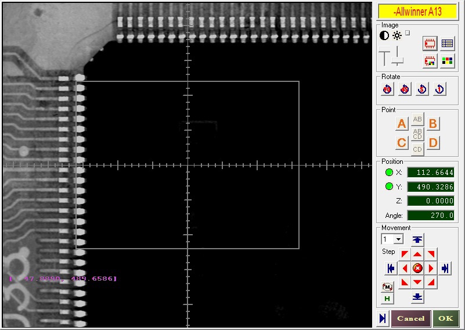Click the M manual move button
The image size is (465, 330).
point(387,286)
